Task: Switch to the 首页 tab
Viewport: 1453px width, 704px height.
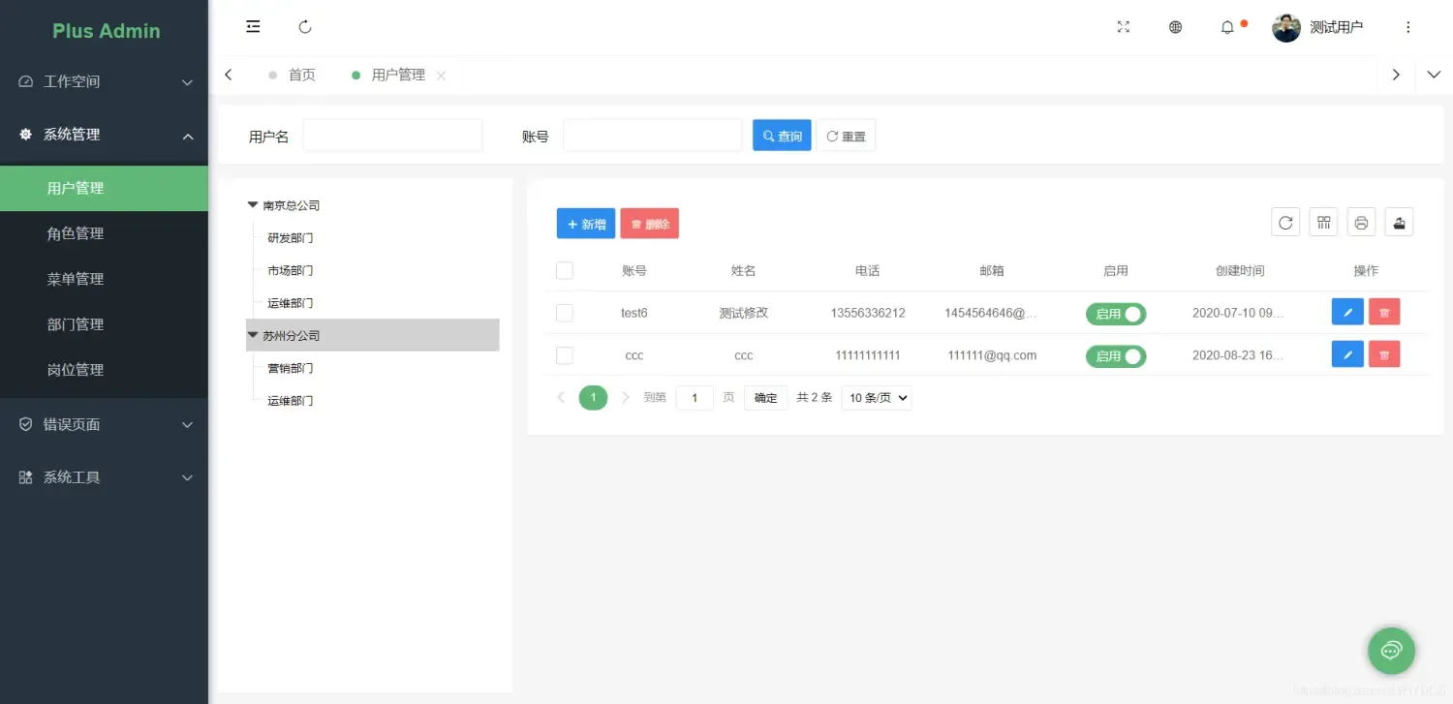Action: pos(300,75)
